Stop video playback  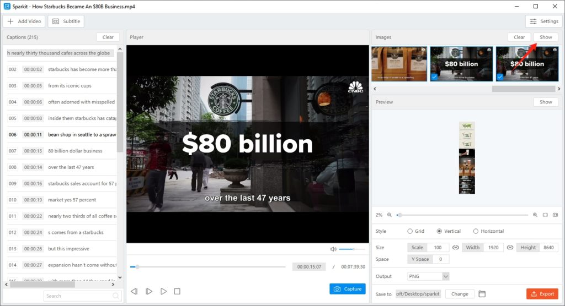pos(177,291)
